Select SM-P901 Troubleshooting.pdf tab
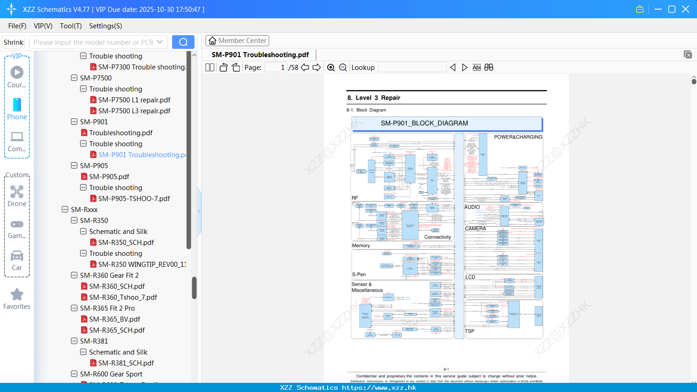The width and height of the screenshot is (697, 392). point(260,54)
